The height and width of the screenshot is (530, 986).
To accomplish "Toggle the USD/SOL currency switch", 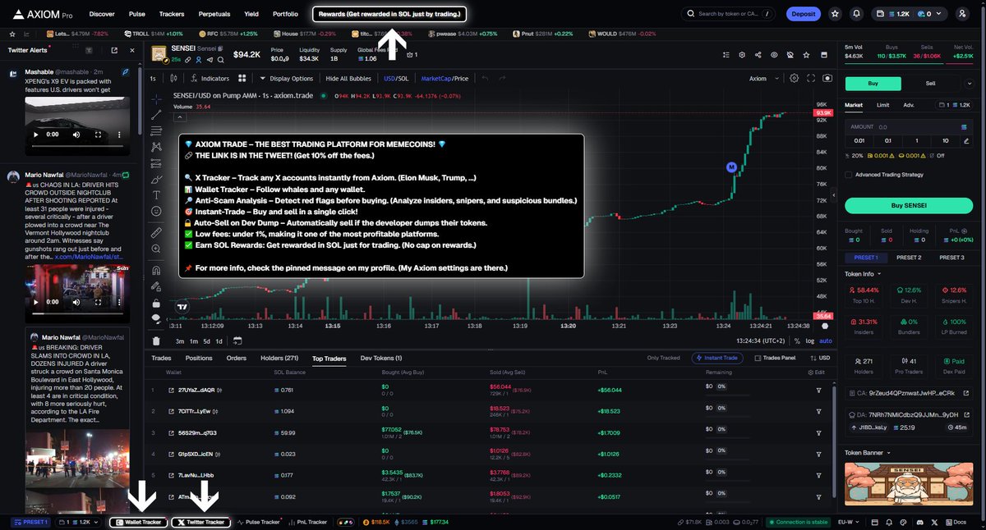I will click(x=396, y=79).
